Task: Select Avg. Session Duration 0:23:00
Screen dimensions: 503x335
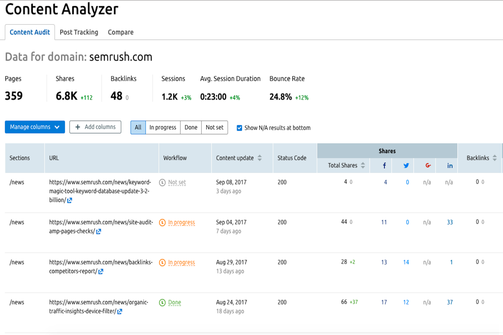Action: click(x=213, y=97)
